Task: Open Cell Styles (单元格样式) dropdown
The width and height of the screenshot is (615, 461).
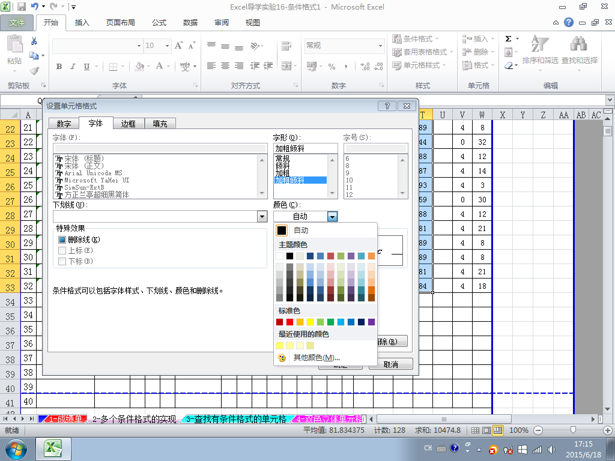Action: (419, 65)
